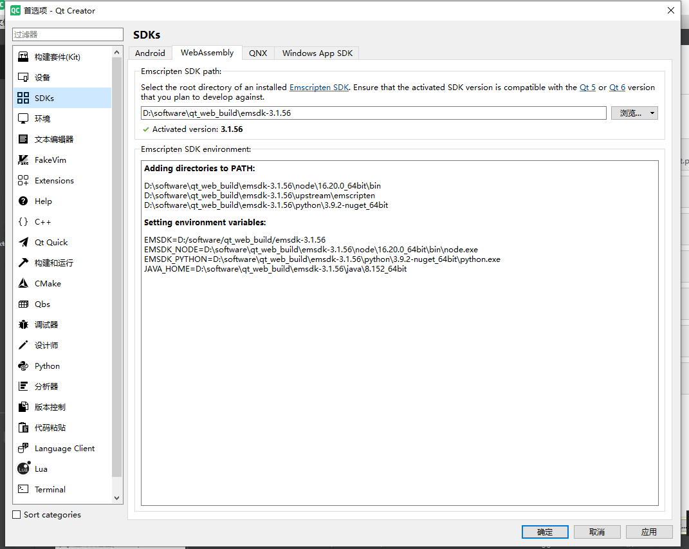Open the Emscripten SDK hyperlink
689x549 pixels.
(x=319, y=88)
